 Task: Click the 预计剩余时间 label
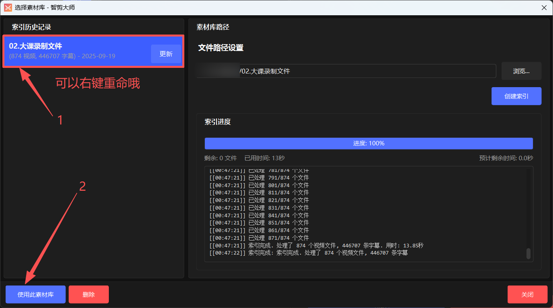click(506, 158)
